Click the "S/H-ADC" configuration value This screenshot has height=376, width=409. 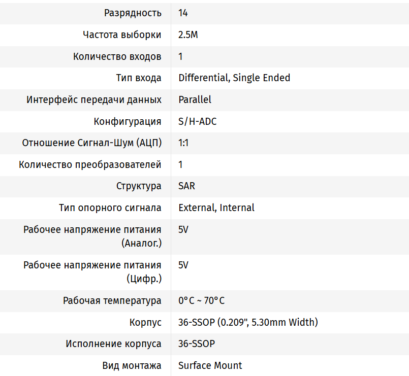coord(197,122)
